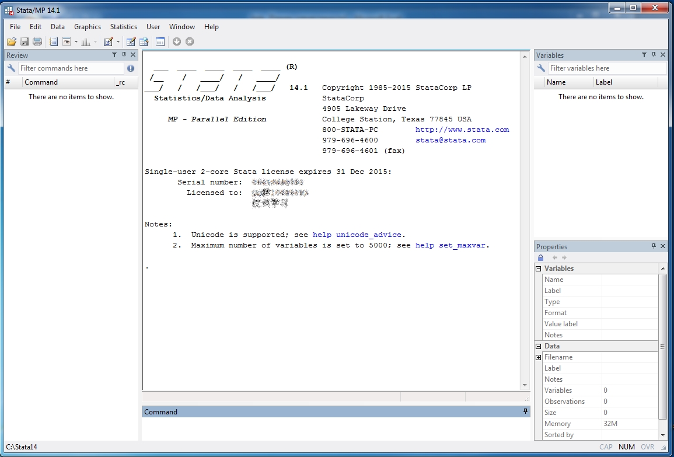This screenshot has width=674, height=457.
Task: Open the User menu
Action: coord(153,27)
